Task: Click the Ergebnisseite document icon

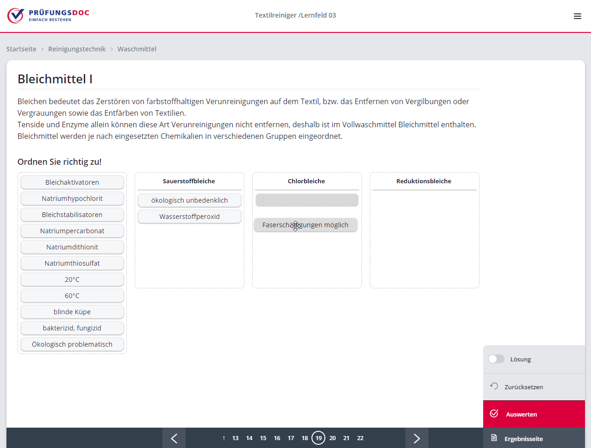Action: [494, 438]
